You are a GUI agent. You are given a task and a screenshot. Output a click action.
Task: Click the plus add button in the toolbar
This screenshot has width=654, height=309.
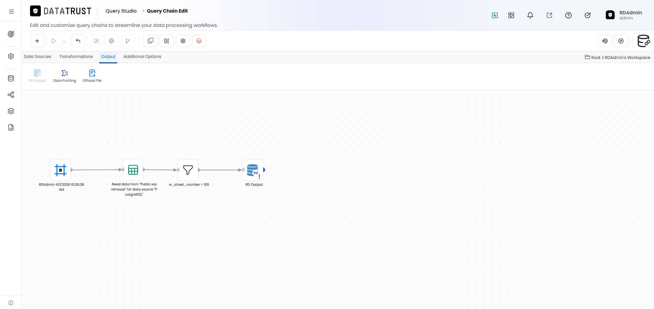point(37,41)
